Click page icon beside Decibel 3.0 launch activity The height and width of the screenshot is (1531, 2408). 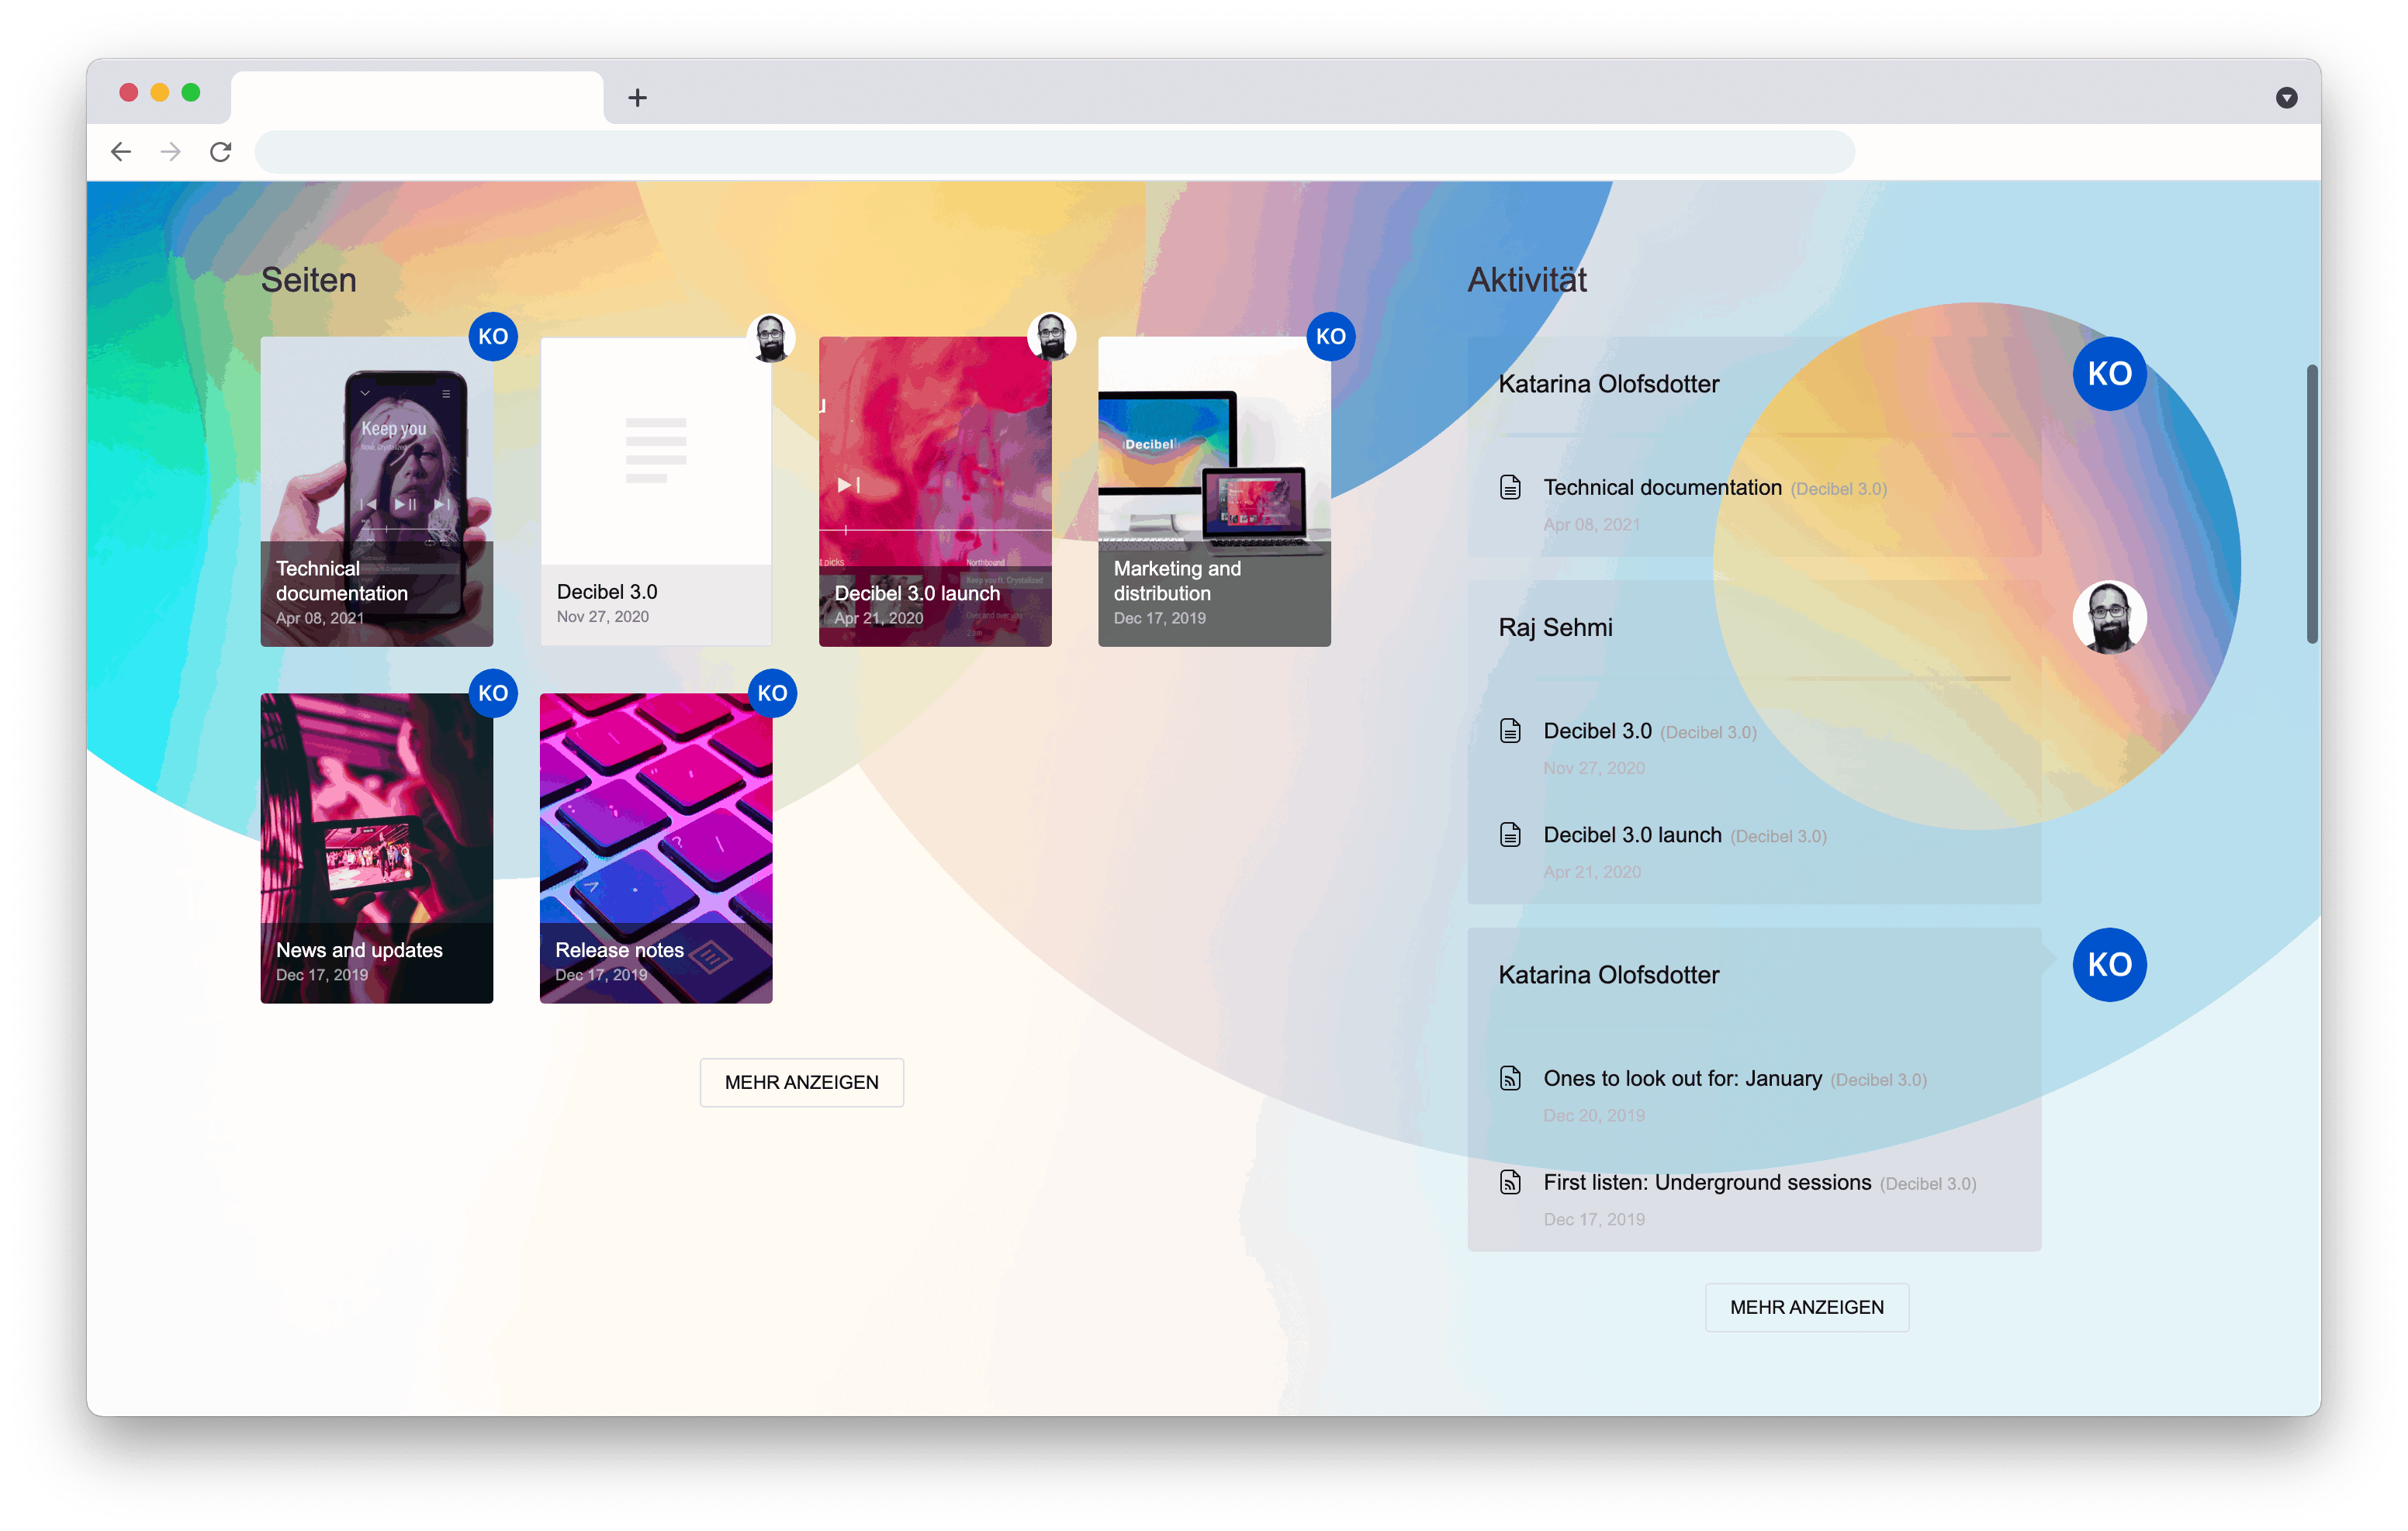1510,835
